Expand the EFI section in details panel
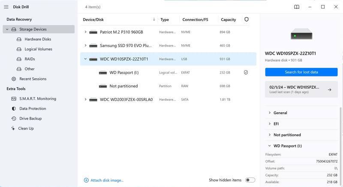The height and width of the screenshot is (187, 343). click(x=270, y=124)
